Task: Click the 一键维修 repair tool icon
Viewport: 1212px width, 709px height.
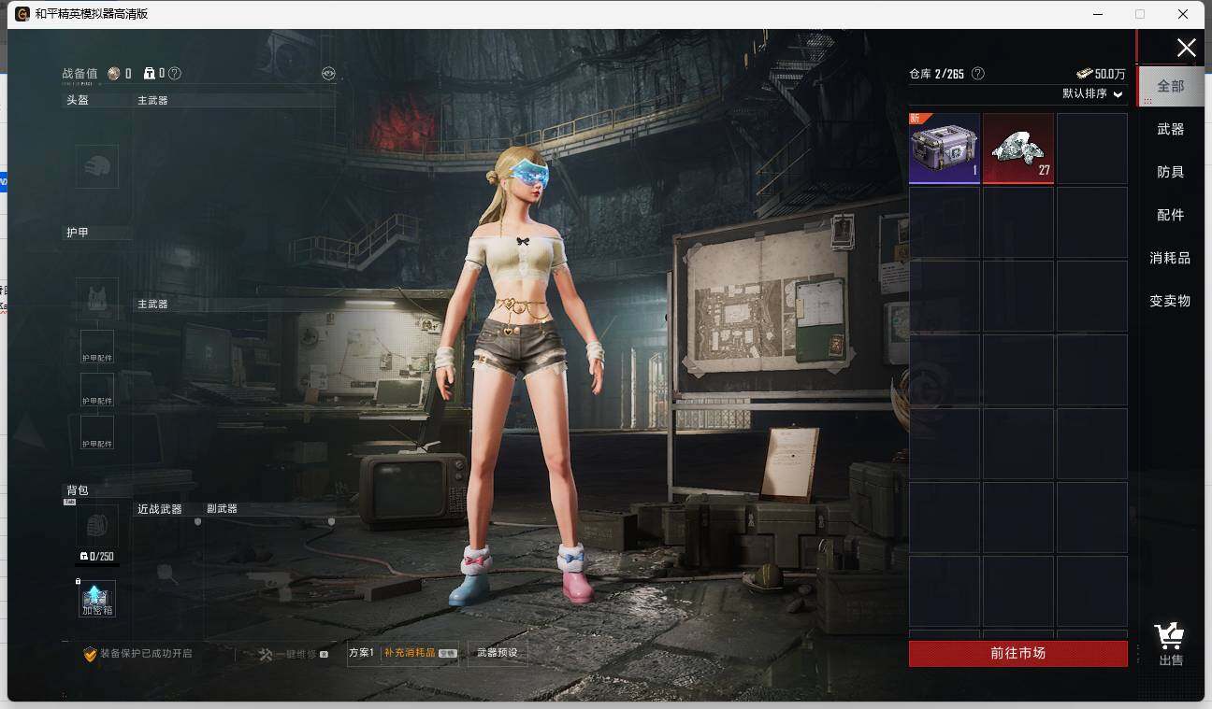Action: (x=266, y=655)
